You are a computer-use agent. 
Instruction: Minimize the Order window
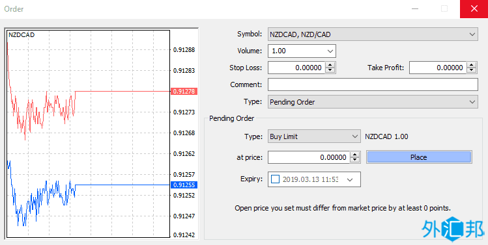tap(415, 8)
